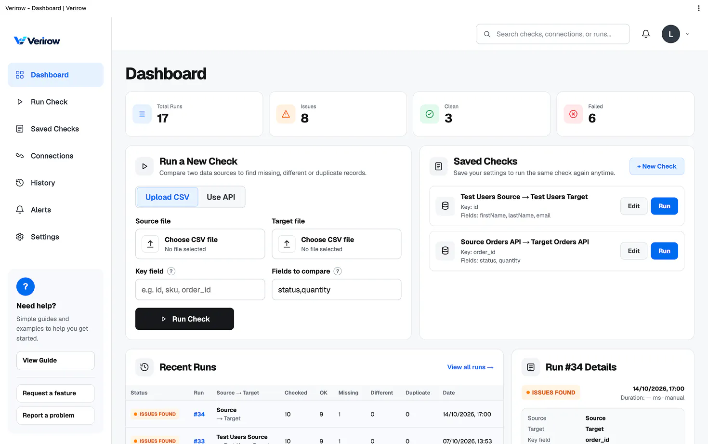Open Alerts in sidebar
The width and height of the screenshot is (708, 444).
(55, 210)
